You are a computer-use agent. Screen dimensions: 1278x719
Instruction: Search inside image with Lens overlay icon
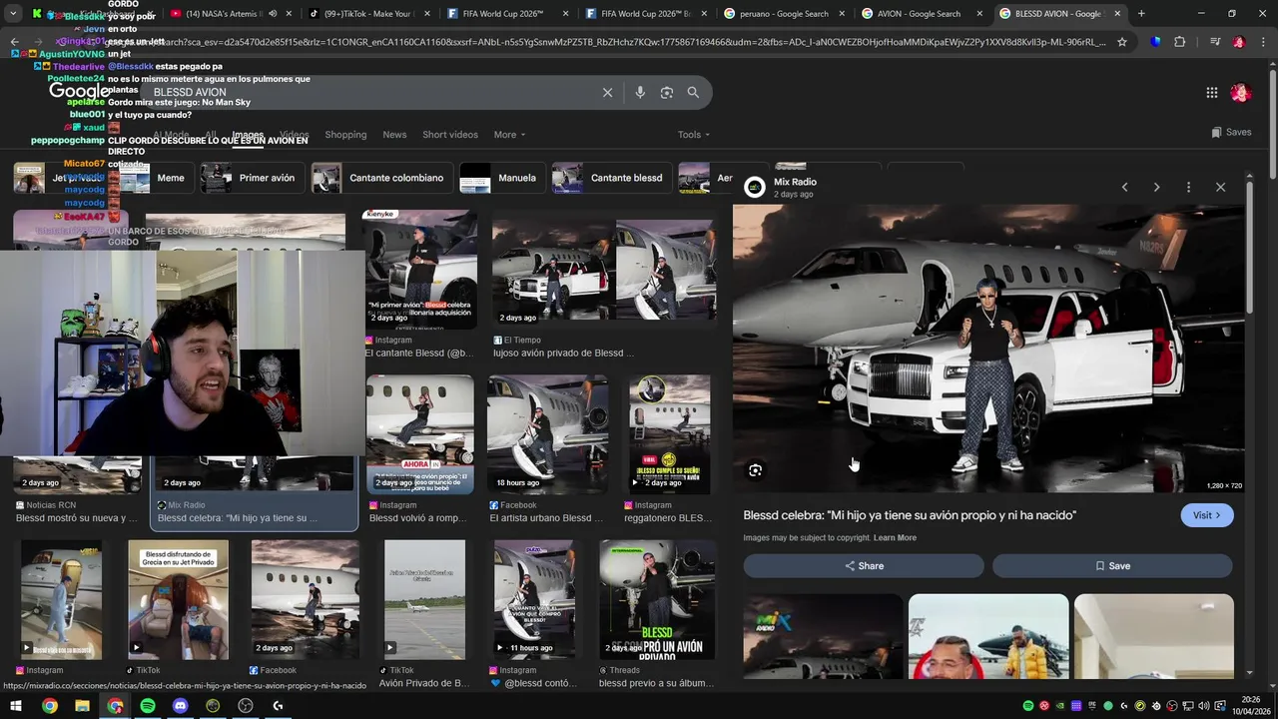click(x=756, y=470)
